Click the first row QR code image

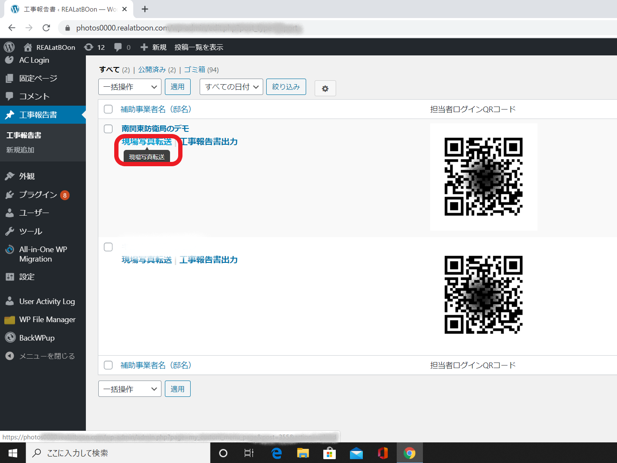pos(483,177)
